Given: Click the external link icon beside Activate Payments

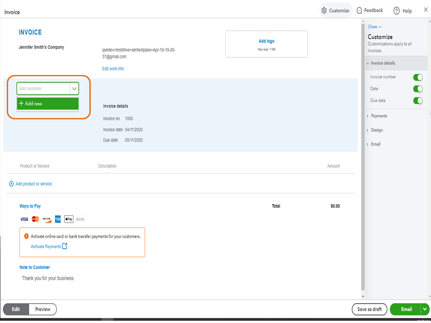Looking at the screenshot, I should [x=65, y=246].
